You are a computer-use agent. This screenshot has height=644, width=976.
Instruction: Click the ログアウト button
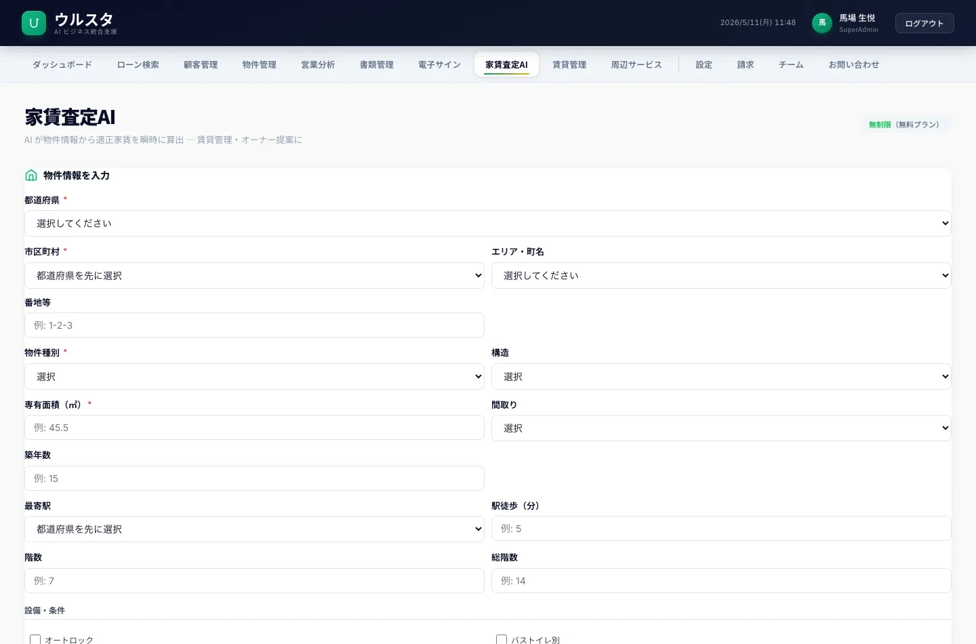point(924,23)
